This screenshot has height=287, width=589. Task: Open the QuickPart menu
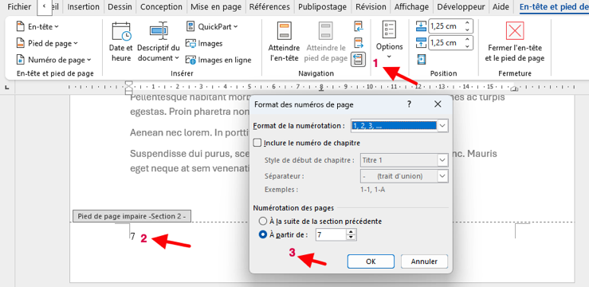coord(212,26)
